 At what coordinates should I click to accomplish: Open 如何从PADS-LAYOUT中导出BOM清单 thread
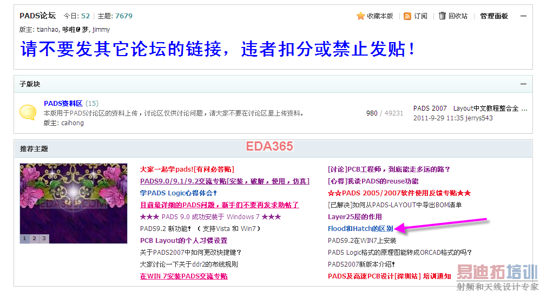[x=394, y=205]
